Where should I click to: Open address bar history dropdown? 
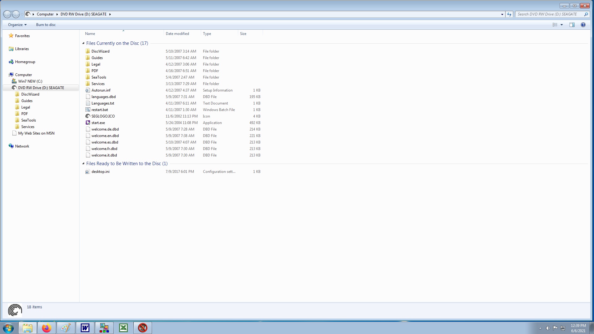(502, 14)
